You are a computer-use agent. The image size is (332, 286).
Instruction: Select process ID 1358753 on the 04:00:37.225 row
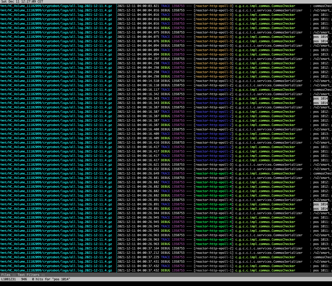coord(178,257)
